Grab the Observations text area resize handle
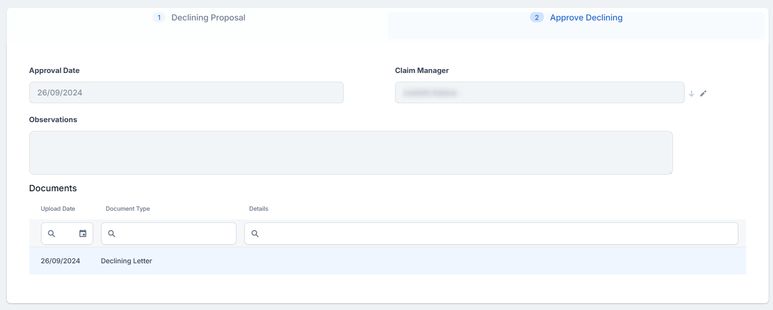The image size is (773, 310). [671, 172]
